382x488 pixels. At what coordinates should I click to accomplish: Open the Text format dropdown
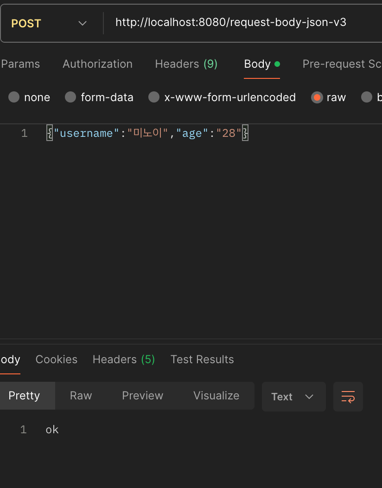click(x=293, y=397)
